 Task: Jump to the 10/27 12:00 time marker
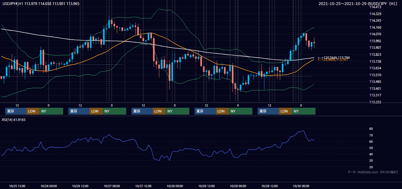click(143, 186)
